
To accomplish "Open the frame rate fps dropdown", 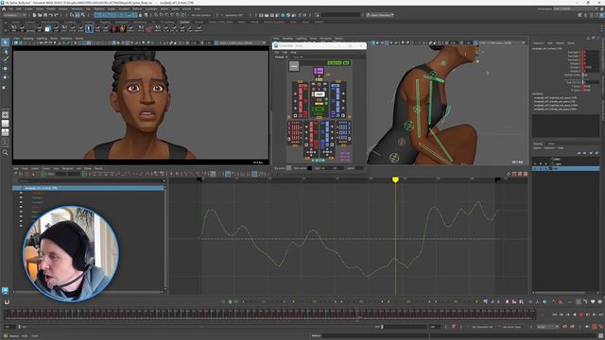I will click(548, 327).
